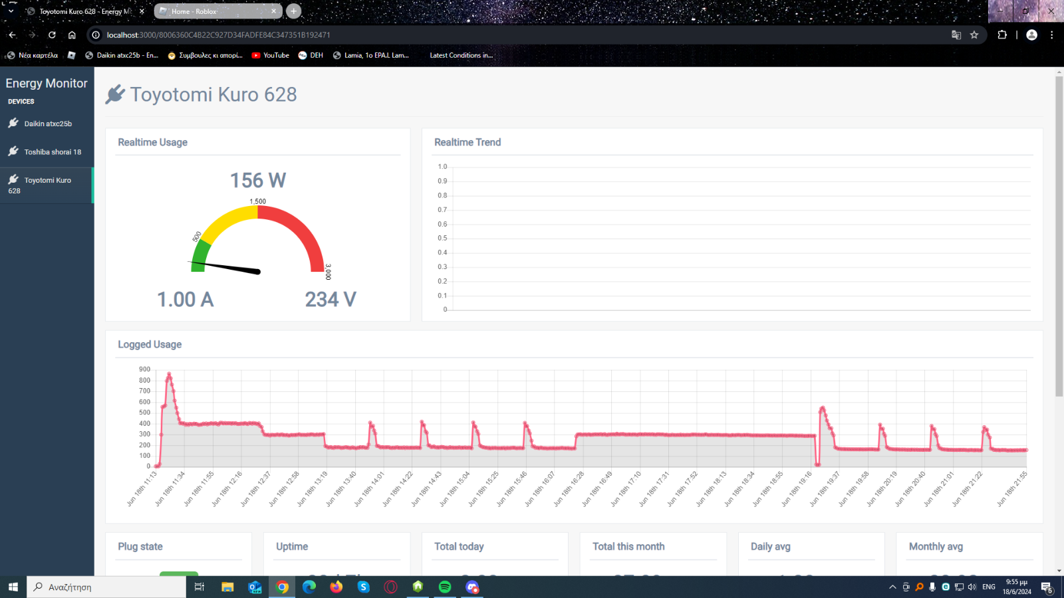Open Microsoft Edge from the taskbar
The height and width of the screenshot is (598, 1064).
tap(309, 587)
